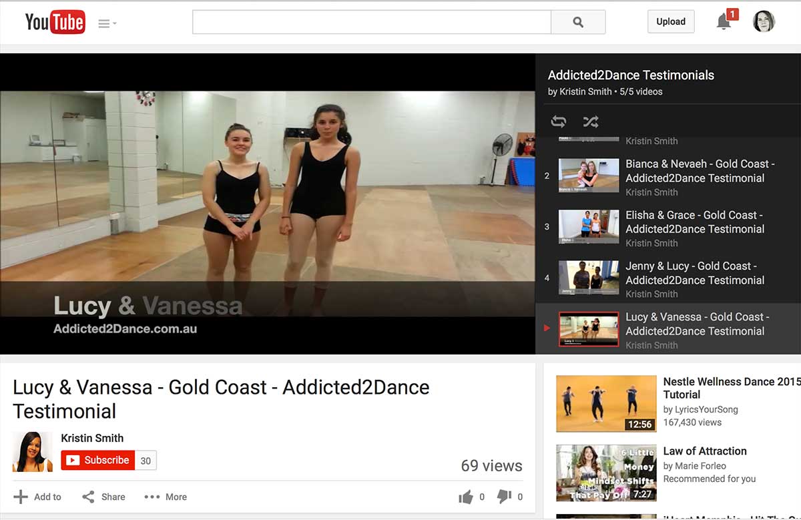Click the magnifying glass search button
Screen dimensions: 801x520
coord(578,22)
